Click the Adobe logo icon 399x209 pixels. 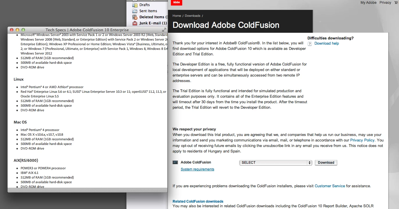click(x=176, y=3)
